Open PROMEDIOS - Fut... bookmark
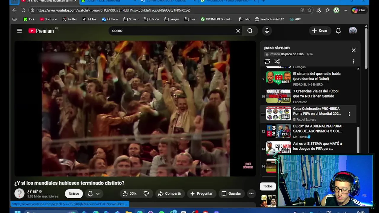The height and width of the screenshot is (213, 379). click(x=216, y=19)
